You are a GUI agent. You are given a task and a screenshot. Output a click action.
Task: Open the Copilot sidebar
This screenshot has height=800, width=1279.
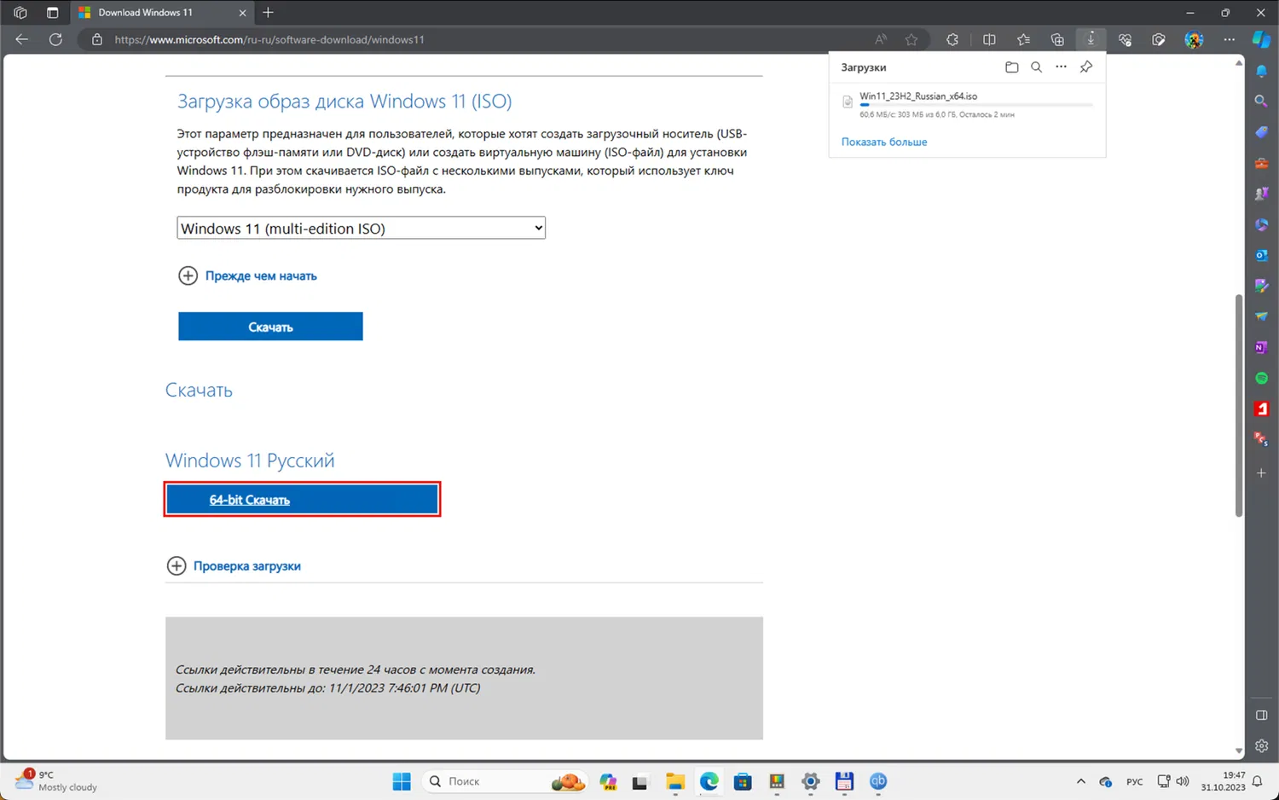[1262, 39]
